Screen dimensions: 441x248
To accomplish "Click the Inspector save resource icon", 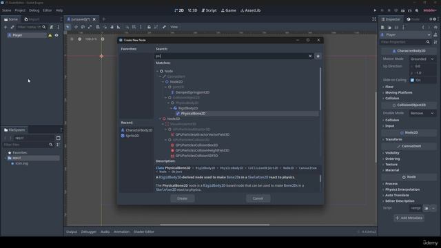I will click(x=397, y=28).
